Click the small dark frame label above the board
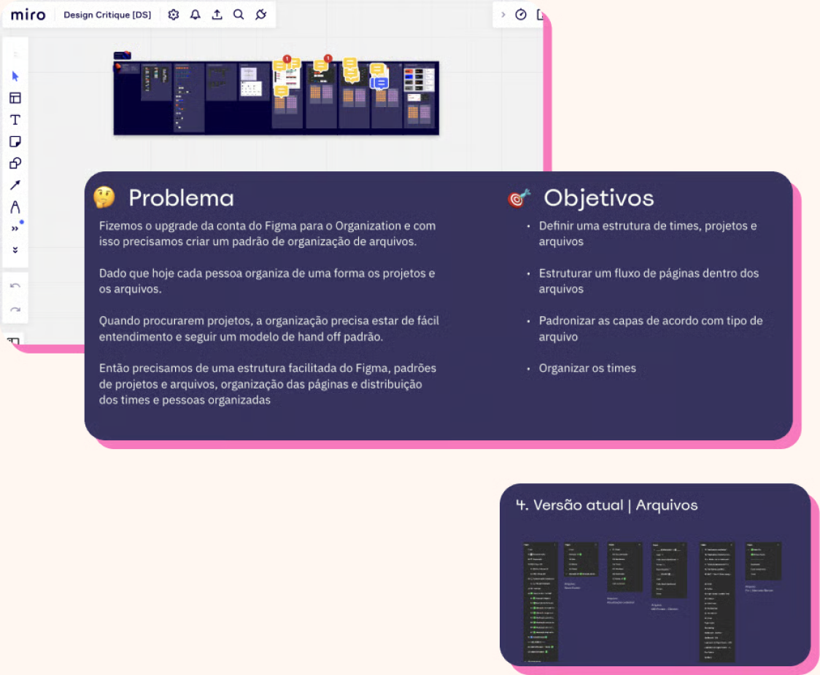Screen dimensions: 820x675 tap(123, 55)
